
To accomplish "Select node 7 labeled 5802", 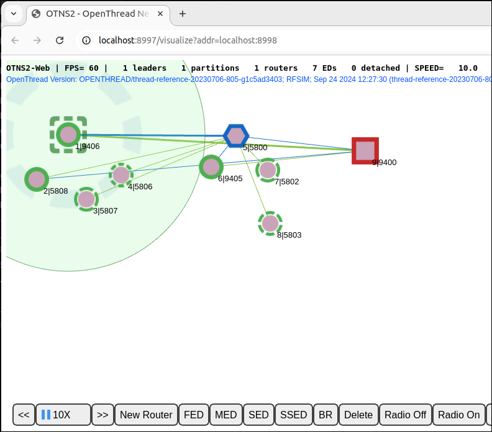I will 268,169.
